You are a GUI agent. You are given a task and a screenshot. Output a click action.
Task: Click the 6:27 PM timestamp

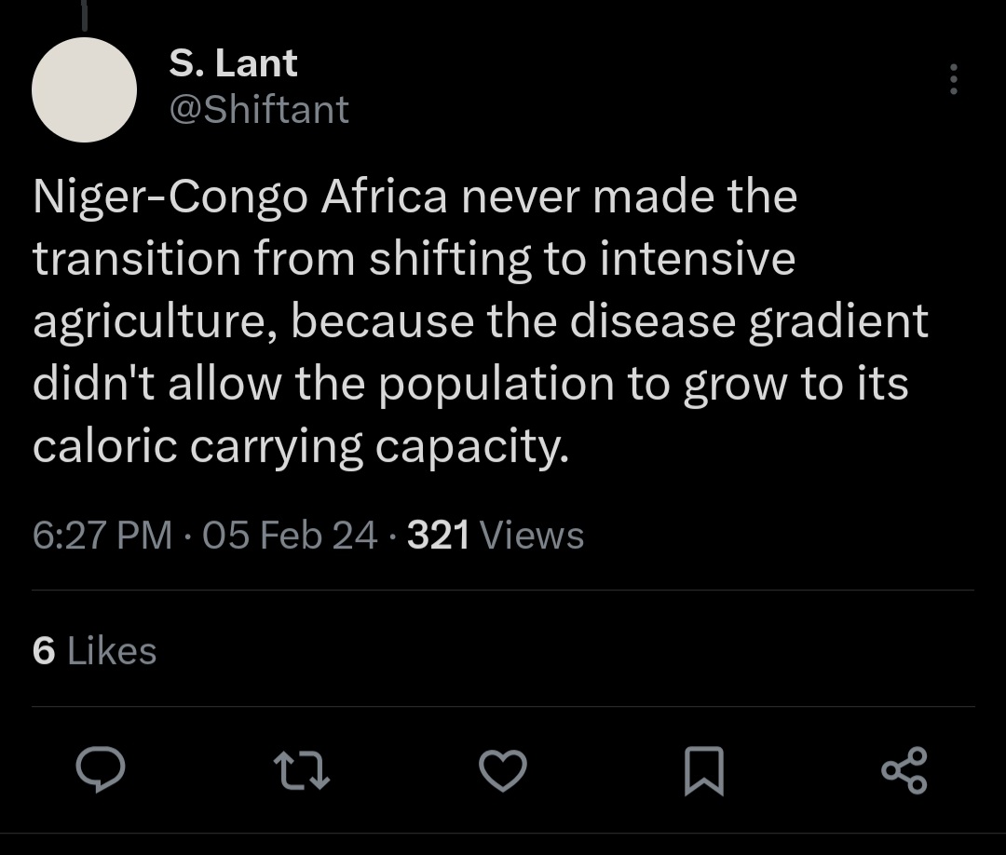coord(102,536)
